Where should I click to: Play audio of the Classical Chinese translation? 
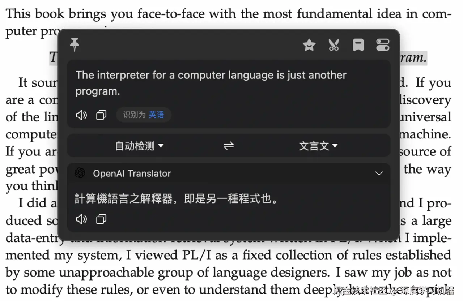(x=81, y=219)
